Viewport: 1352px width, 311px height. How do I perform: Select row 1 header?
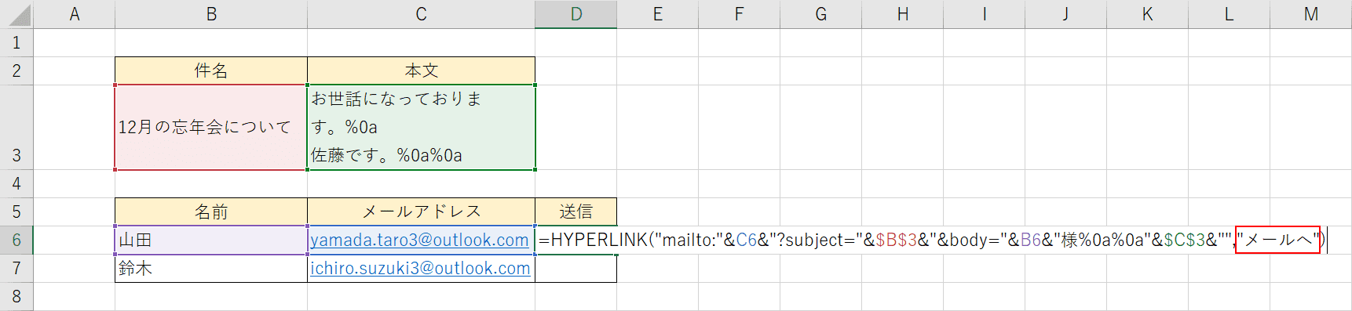16,42
